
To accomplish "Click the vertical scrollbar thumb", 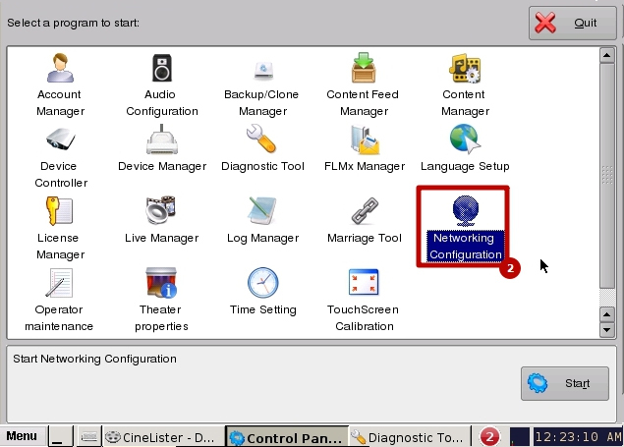I will point(607,176).
